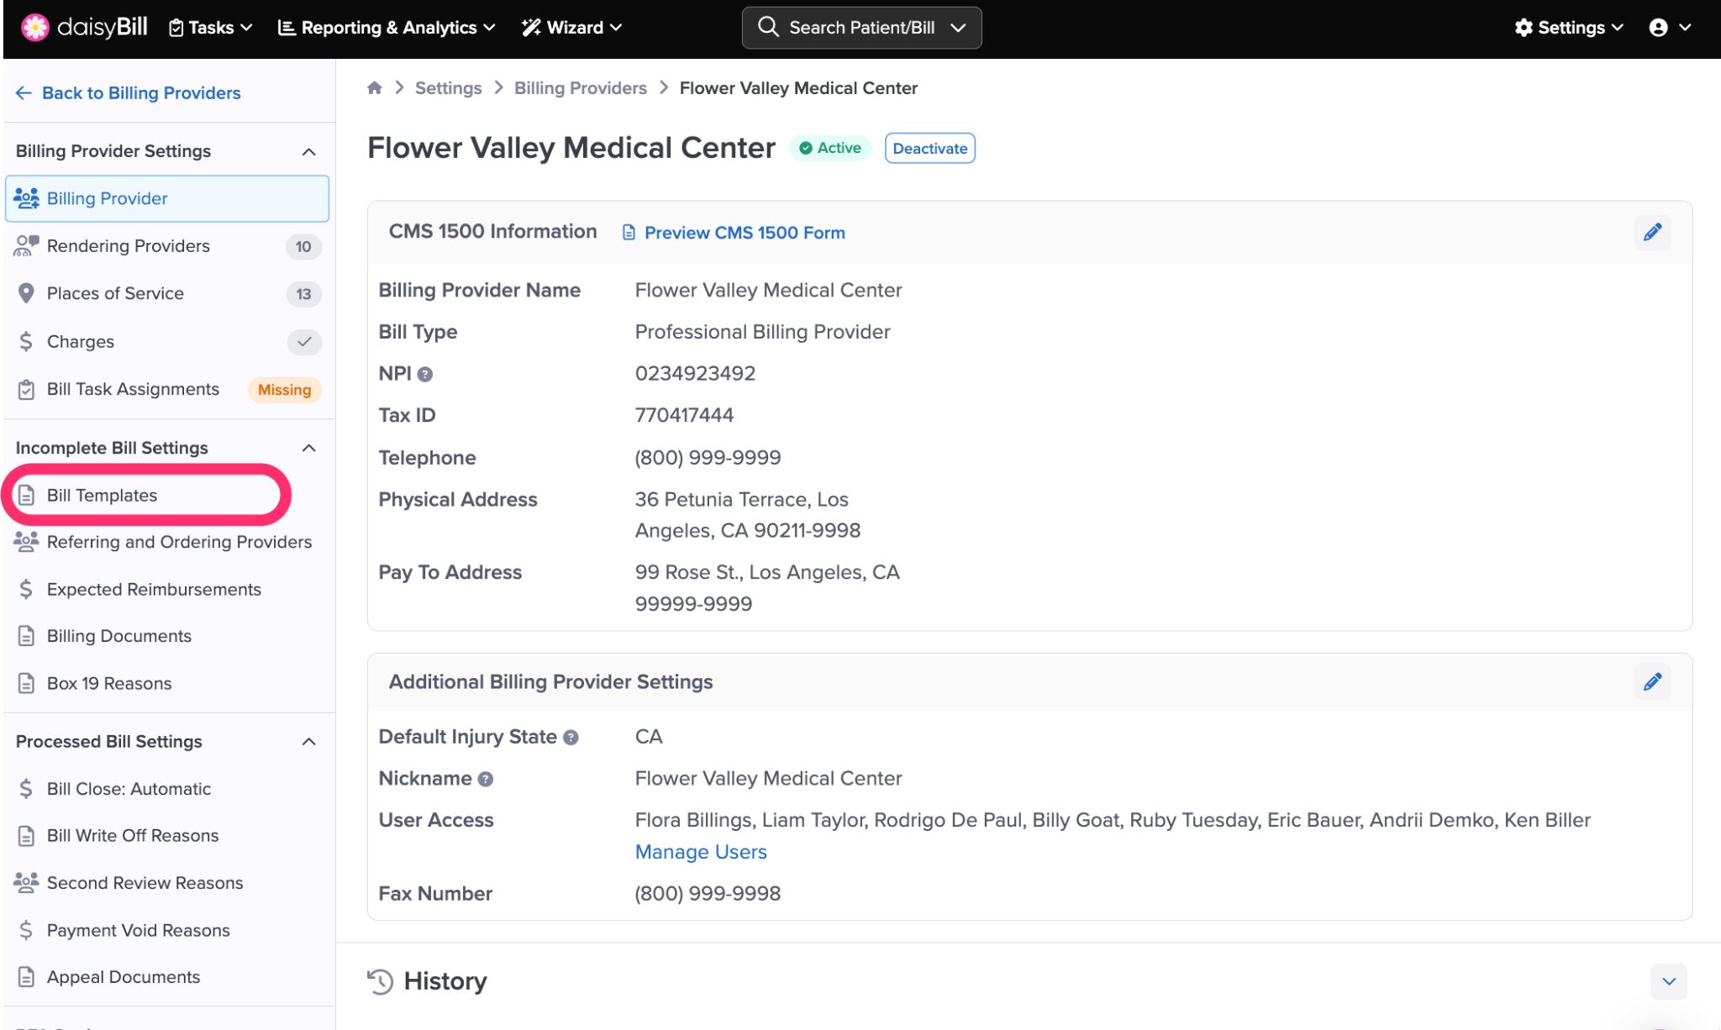This screenshot has width=1721, height=1030.
Task: Expand the History section chevron
Action: pyautogui.click(x=1668, y=981)
